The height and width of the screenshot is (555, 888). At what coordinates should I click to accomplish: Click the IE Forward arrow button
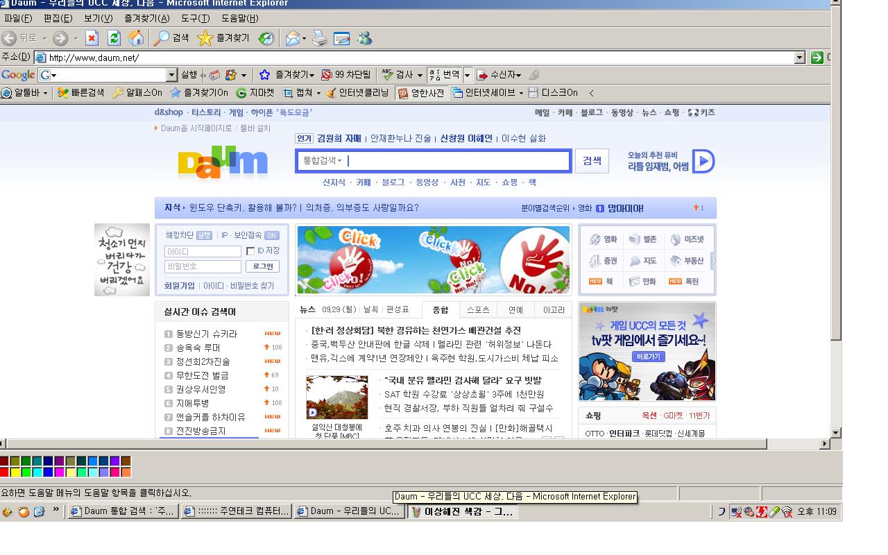[x=60, y=38]
